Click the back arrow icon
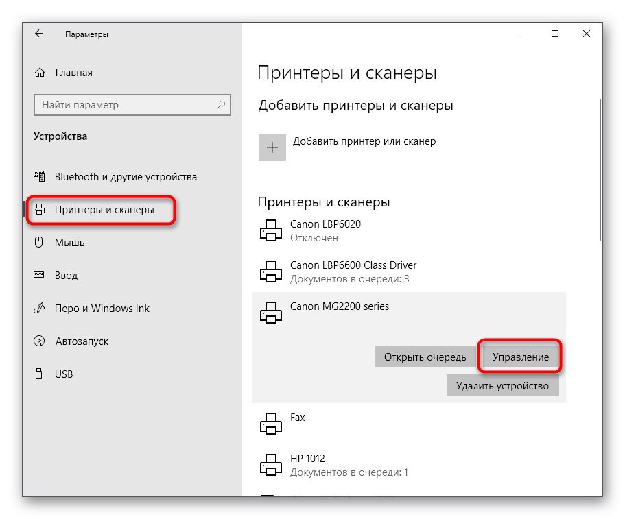625x519 pixels. (40, 34)
